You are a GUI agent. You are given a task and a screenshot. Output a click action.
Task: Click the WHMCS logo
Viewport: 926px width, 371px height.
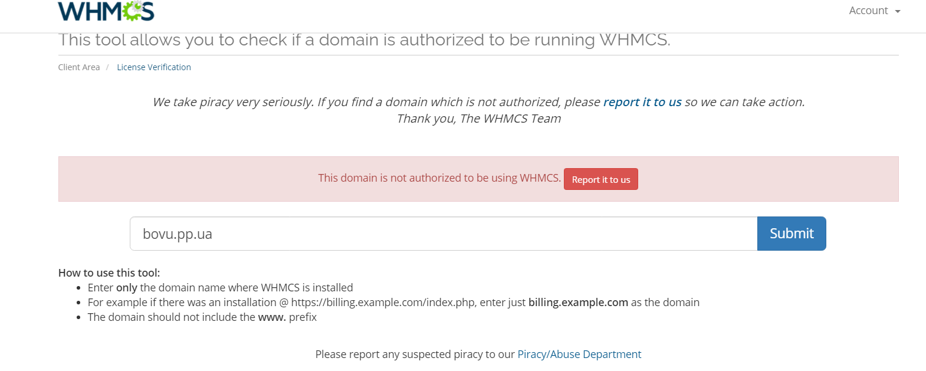click(106, 11)
